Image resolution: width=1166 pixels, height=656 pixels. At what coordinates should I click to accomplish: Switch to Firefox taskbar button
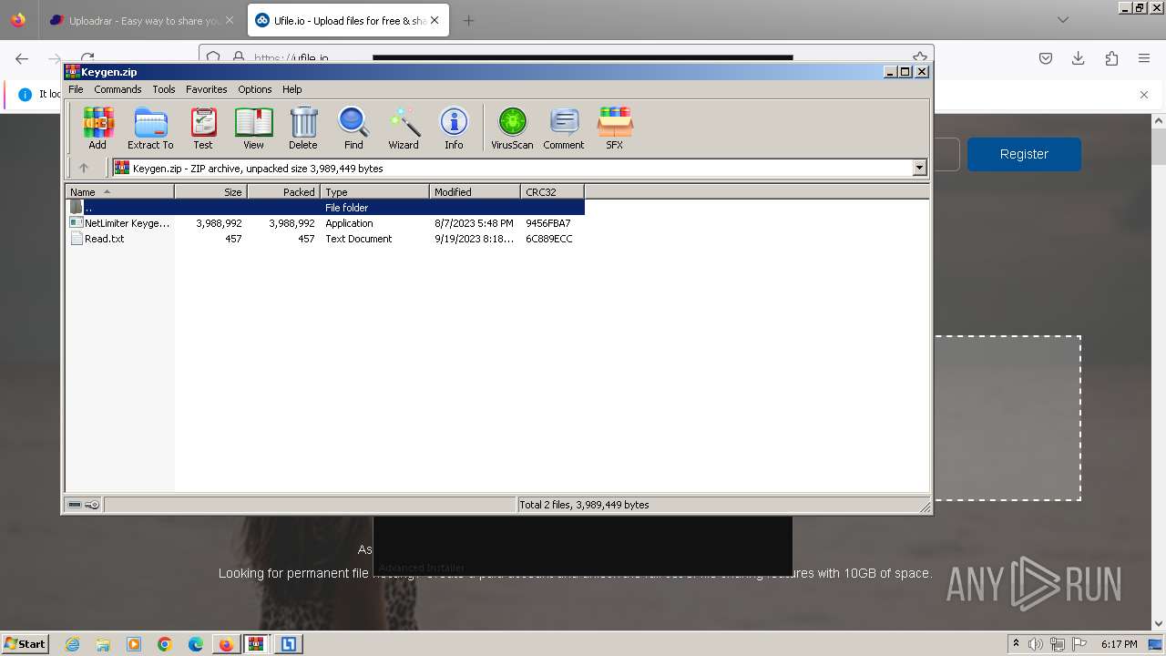point(226,644)
